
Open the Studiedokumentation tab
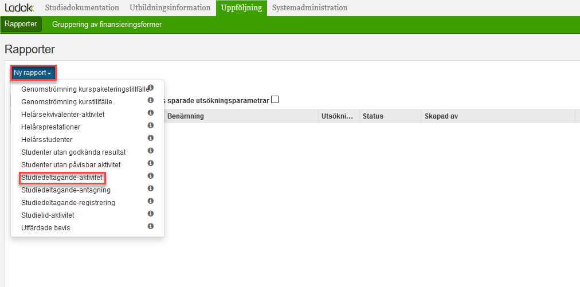pyautogui.click(x=82, y=8)
